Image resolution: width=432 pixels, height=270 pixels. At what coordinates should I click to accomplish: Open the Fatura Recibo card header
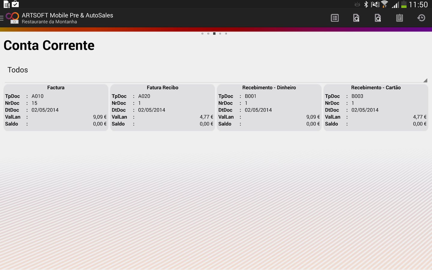click(163, 88)
